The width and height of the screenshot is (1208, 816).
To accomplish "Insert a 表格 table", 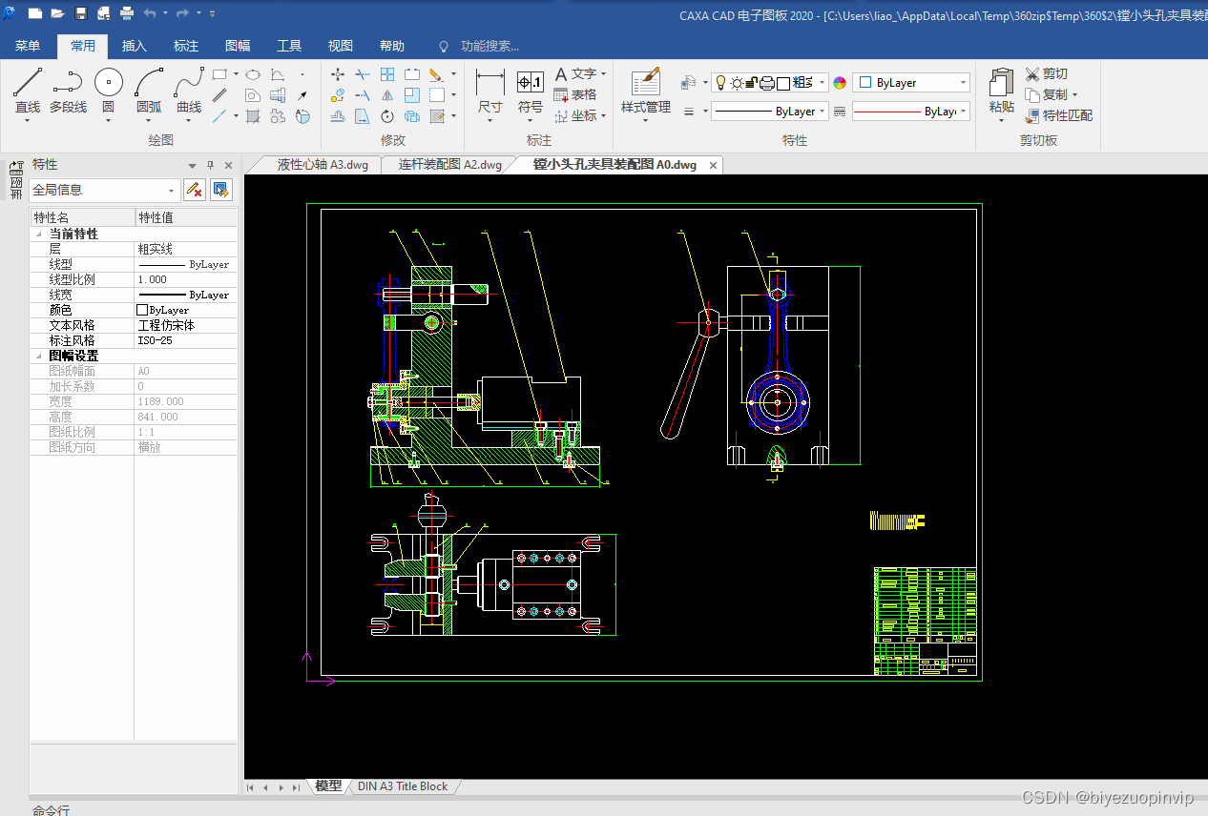I will click(575, 94).
